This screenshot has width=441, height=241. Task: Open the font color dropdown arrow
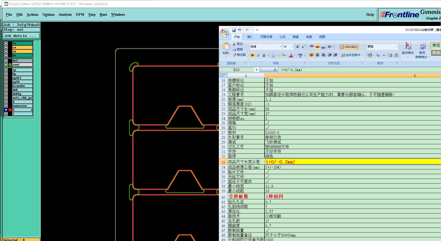(x=295, y=55)
